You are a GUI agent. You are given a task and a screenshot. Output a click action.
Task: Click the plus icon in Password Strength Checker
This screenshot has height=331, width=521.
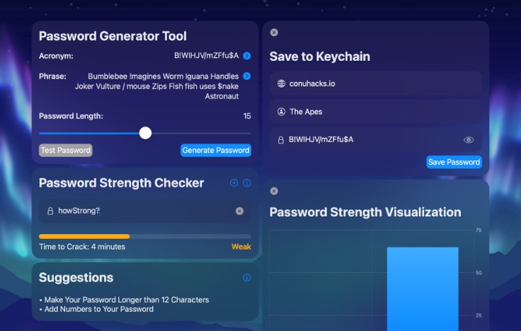234,183
